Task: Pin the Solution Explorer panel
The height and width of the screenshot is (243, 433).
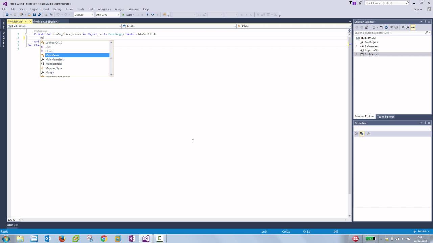Action: (425, 22)
